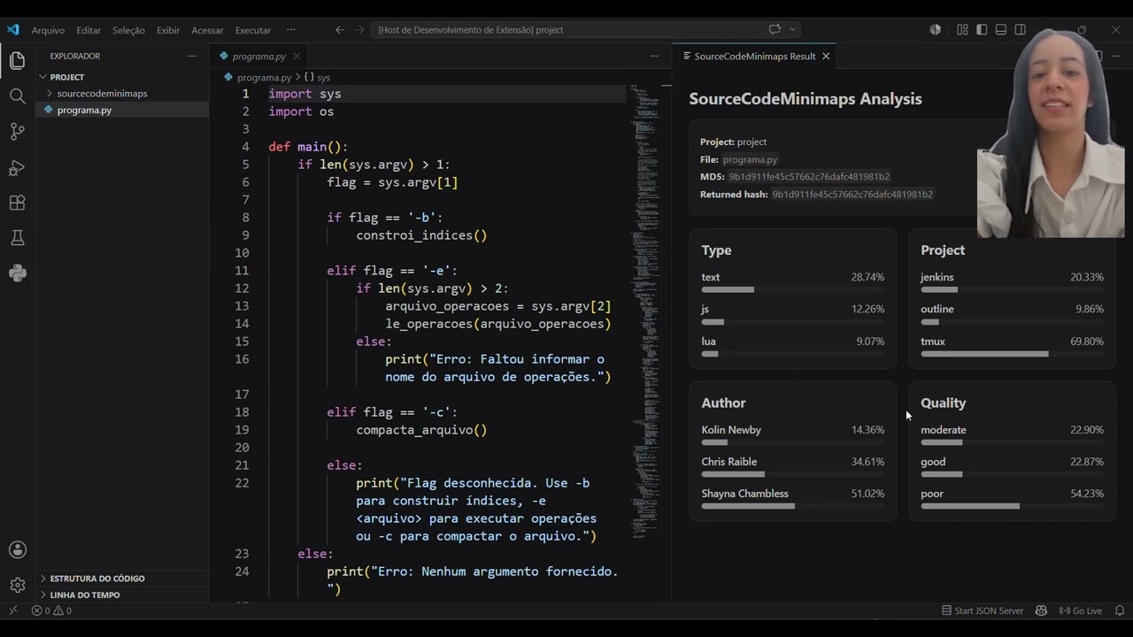Toggle the bottom panel visibility
The image size is (1133, 637).
click(x=1001, y=29)
